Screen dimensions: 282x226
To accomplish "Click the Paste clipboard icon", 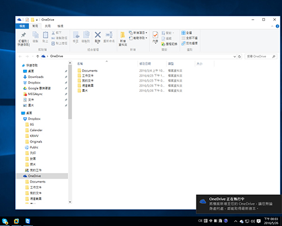I will (45, 35).
